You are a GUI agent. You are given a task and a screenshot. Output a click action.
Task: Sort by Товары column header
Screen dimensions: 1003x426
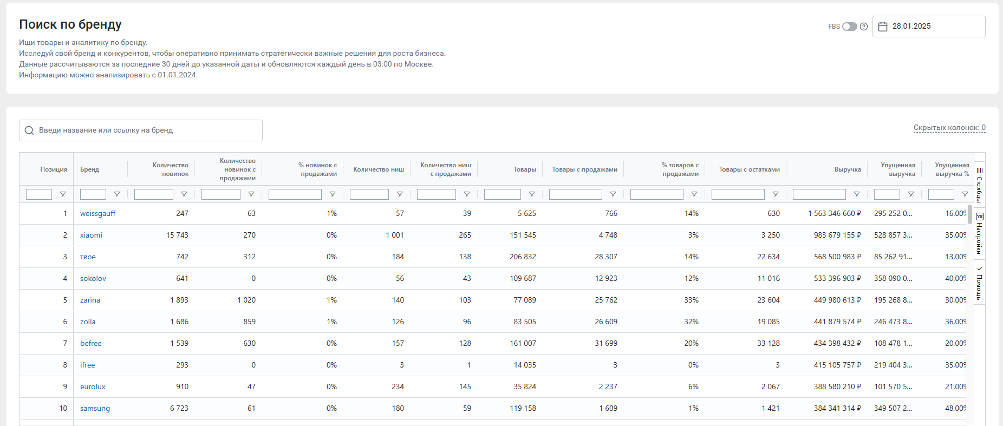[x=525, y=169]
